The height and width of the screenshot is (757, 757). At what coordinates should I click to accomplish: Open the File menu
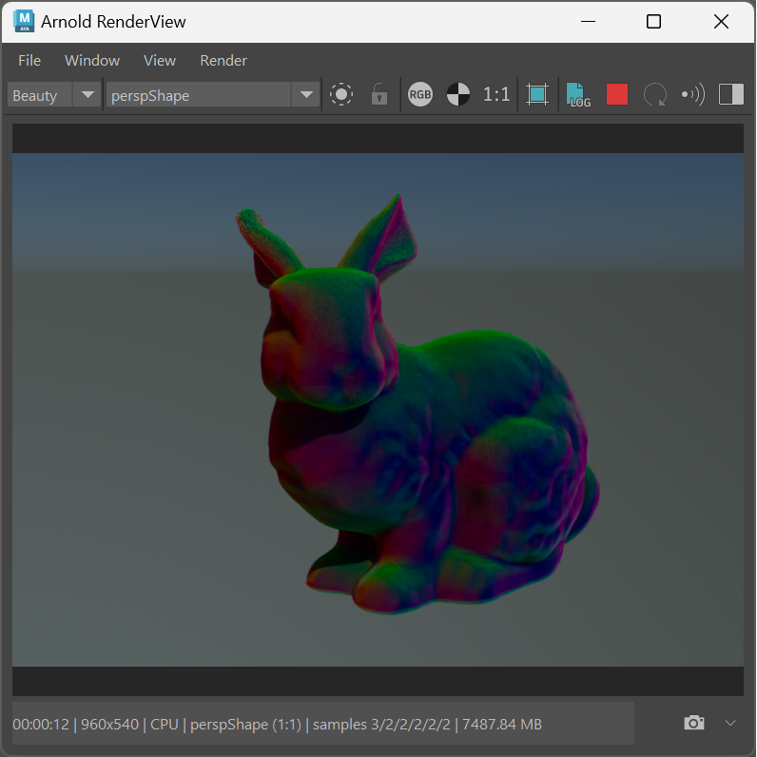(29, 61)
